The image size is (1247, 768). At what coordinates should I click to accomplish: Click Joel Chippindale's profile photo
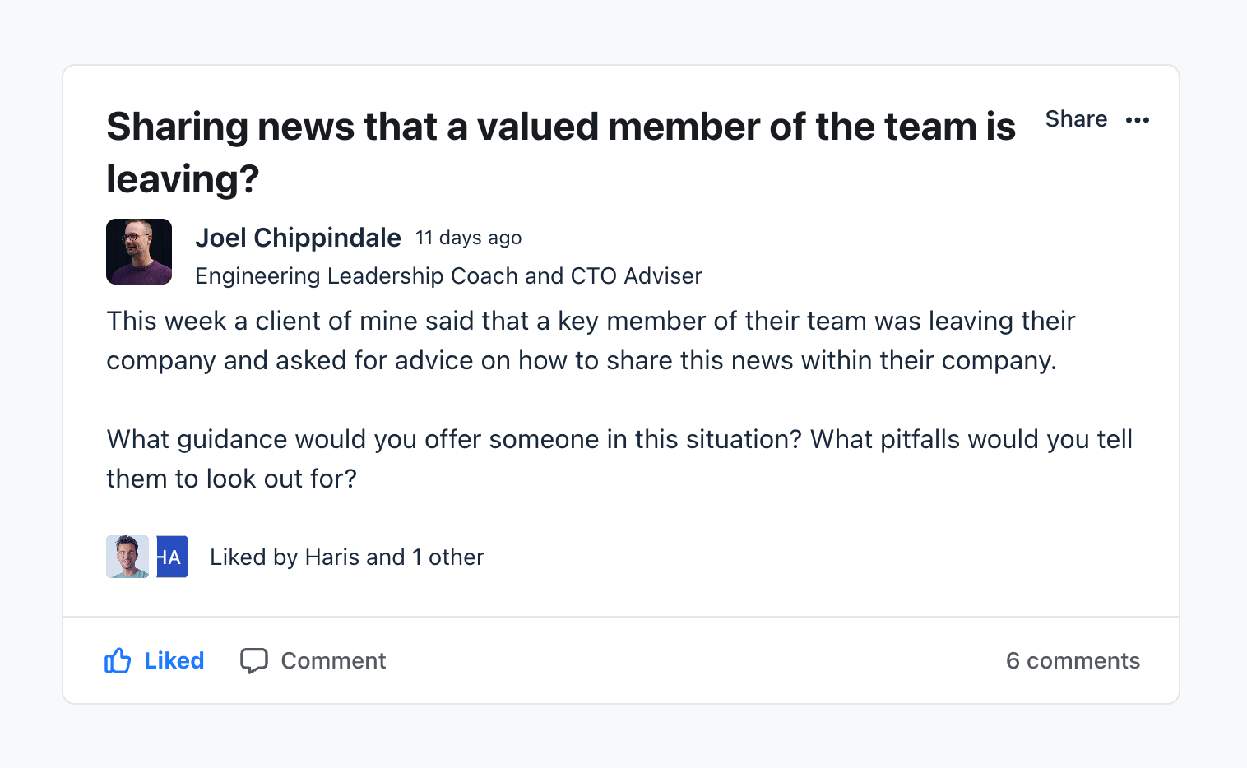[138, 252]
